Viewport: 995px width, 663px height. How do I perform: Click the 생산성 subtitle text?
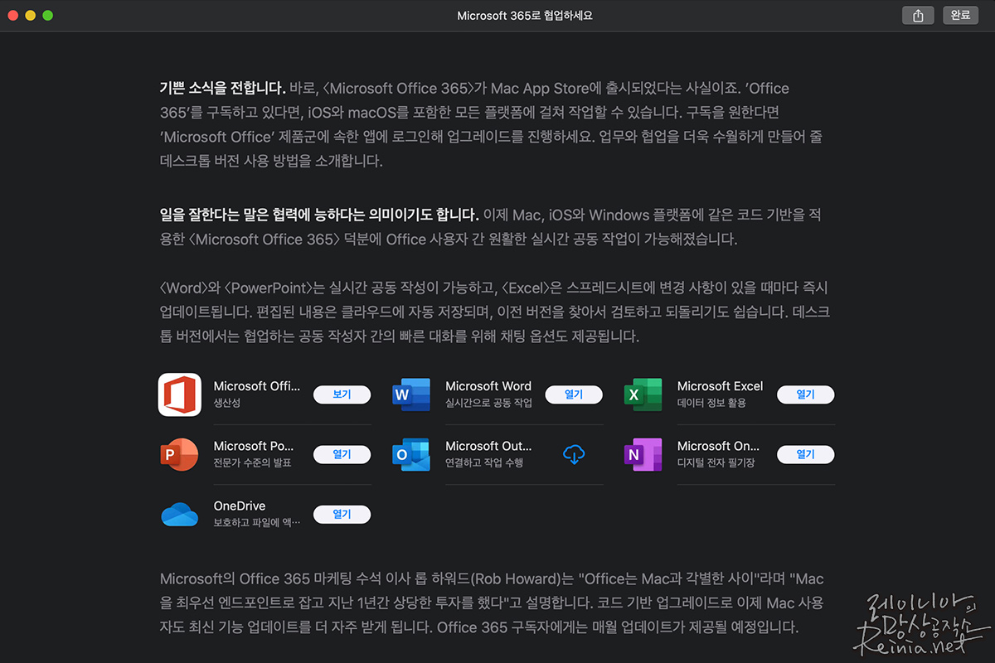(227, 403)
